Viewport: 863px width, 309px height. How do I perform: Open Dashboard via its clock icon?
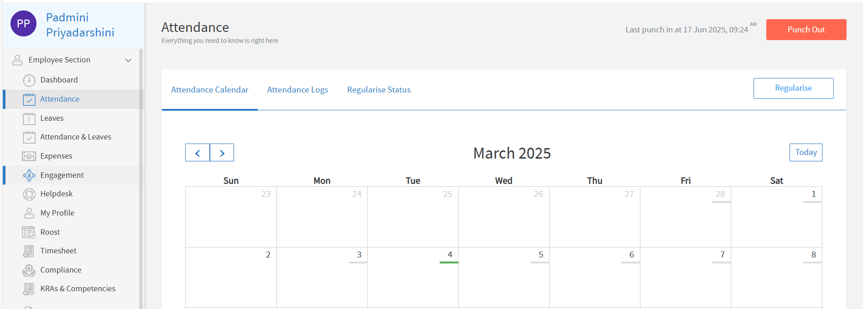[29, 80]
